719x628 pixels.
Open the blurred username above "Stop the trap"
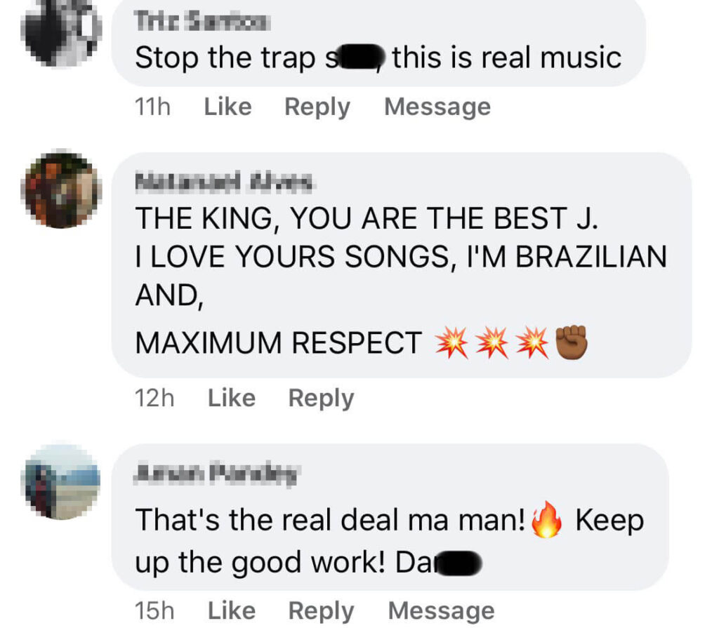click(202, 21)
